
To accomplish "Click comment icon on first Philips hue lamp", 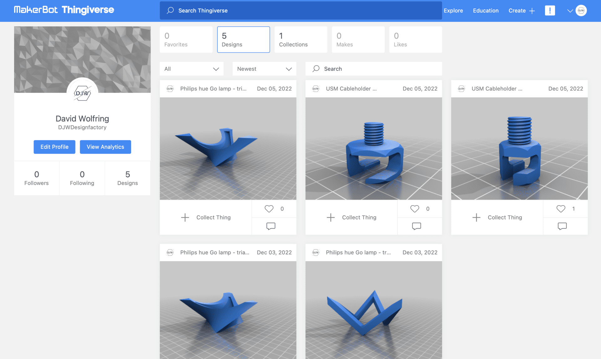I will [271, 226].
